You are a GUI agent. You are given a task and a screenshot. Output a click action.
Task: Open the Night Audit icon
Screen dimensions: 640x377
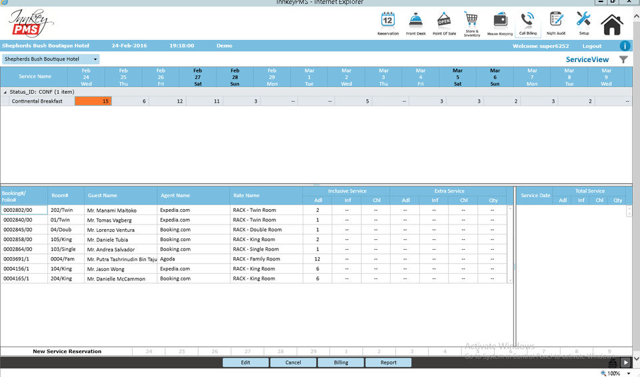pyautogui.click(x=556, y=23)
